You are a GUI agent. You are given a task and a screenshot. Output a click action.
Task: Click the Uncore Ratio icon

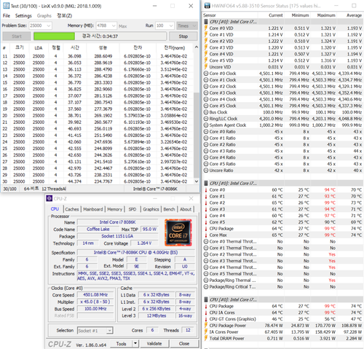(206, 170)
